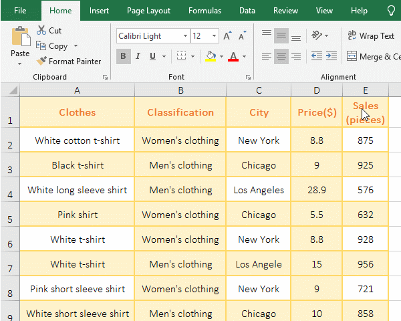Expand the Borders options arrow

pos(193,56)
